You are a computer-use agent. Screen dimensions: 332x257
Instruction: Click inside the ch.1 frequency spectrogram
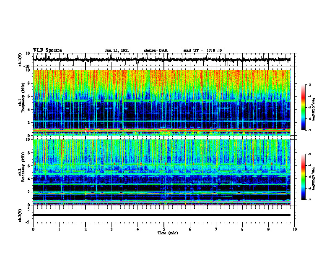[161, 102]
